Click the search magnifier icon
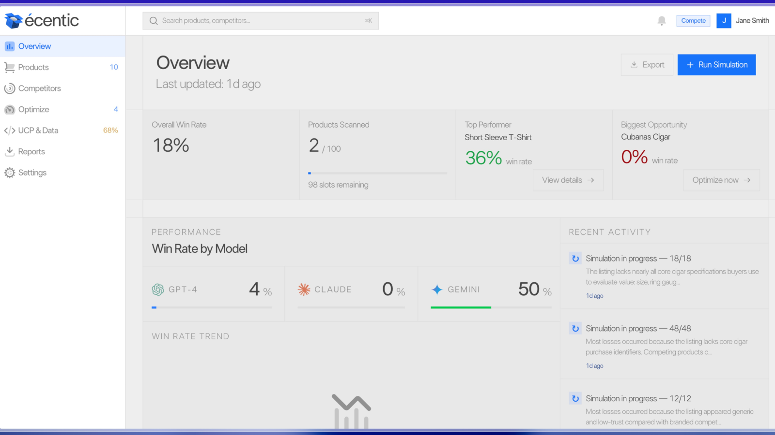775x435 pixels. point(154,21)
